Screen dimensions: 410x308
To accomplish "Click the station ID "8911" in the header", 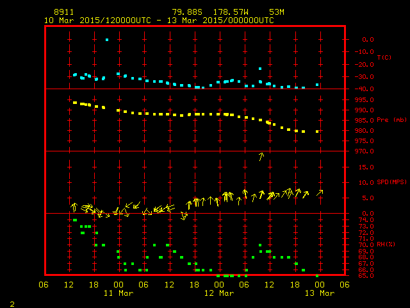I will [x=64, y=12].
